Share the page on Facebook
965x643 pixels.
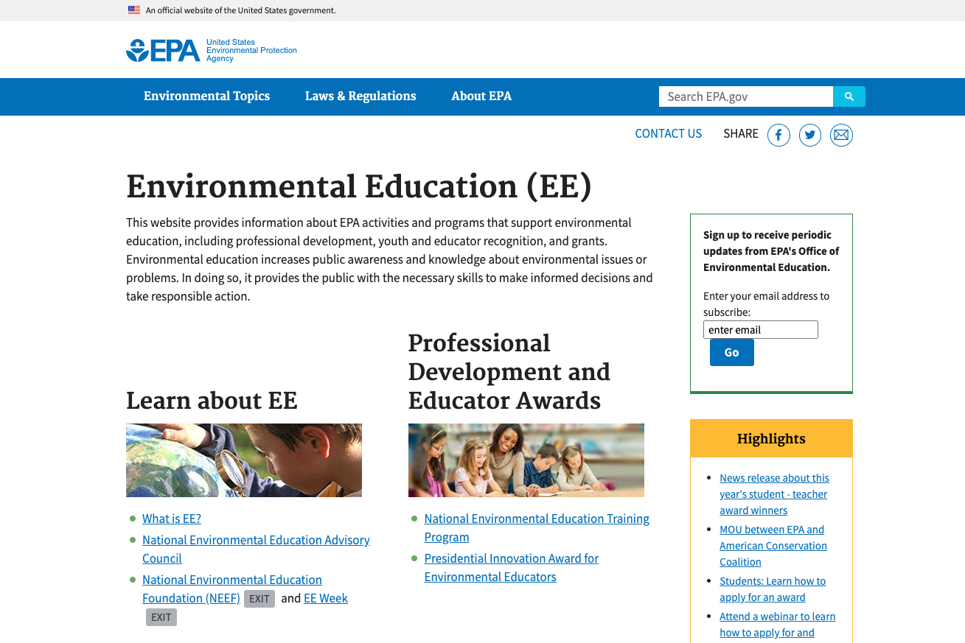[778, 135]
